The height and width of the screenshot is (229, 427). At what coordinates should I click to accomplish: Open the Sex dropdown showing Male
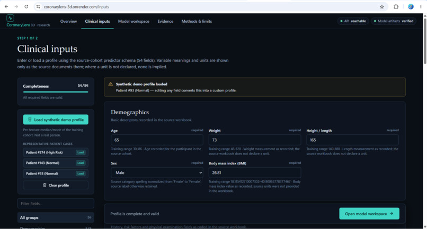[157, 173]
